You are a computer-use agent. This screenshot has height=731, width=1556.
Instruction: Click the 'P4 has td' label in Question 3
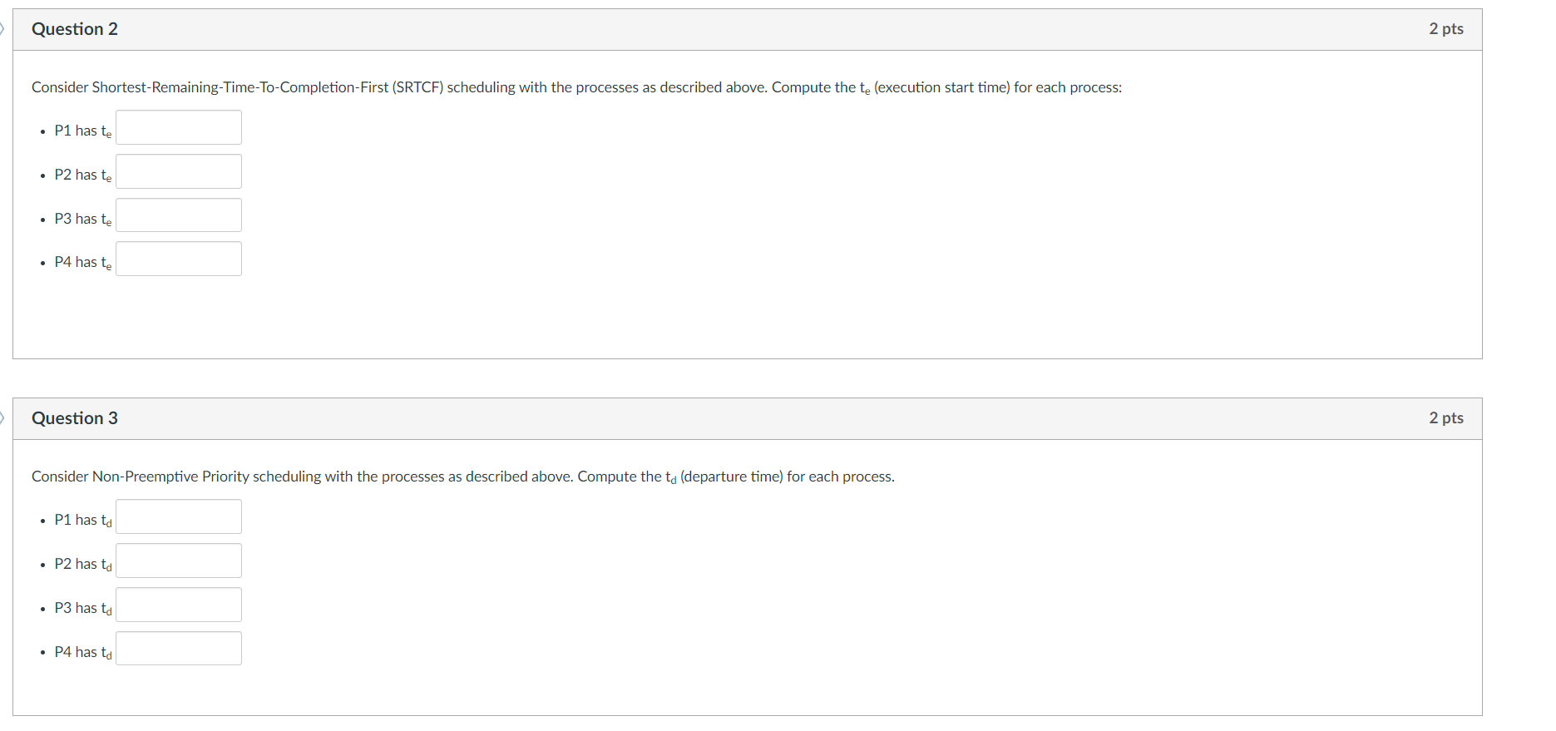[x=83, y=652]
